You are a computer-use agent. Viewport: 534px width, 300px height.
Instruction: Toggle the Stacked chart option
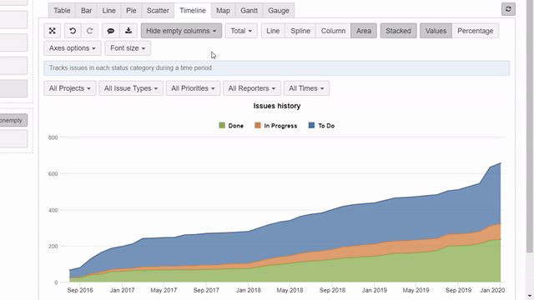[x=398, y=31]
